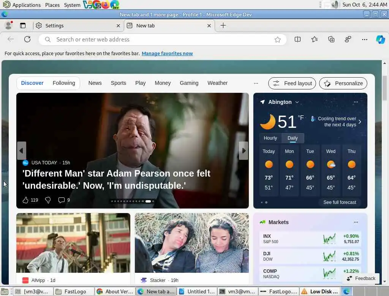Open Applications menu
389x296 pixels.
pos(27,5)
